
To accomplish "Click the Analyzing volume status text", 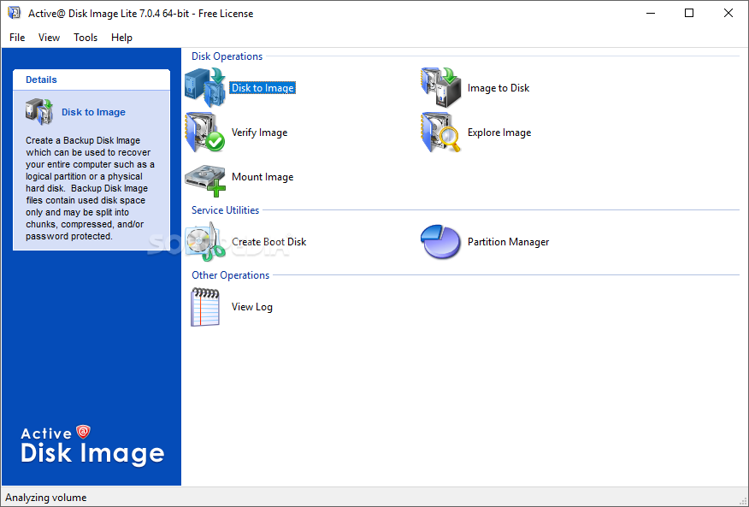I will [46, 498].
